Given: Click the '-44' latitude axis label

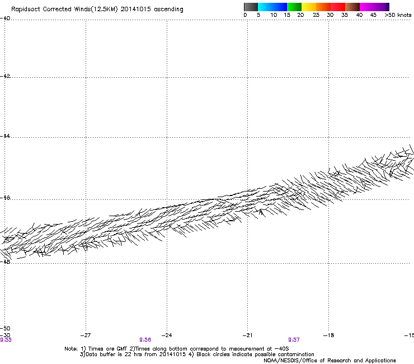Looking at the screenshot, I should tap(5, 136).
